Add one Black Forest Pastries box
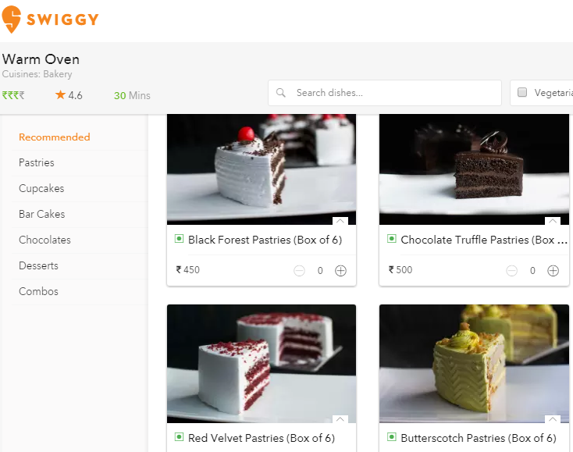The height and width of the screenshot is (452, 573). 340,271
